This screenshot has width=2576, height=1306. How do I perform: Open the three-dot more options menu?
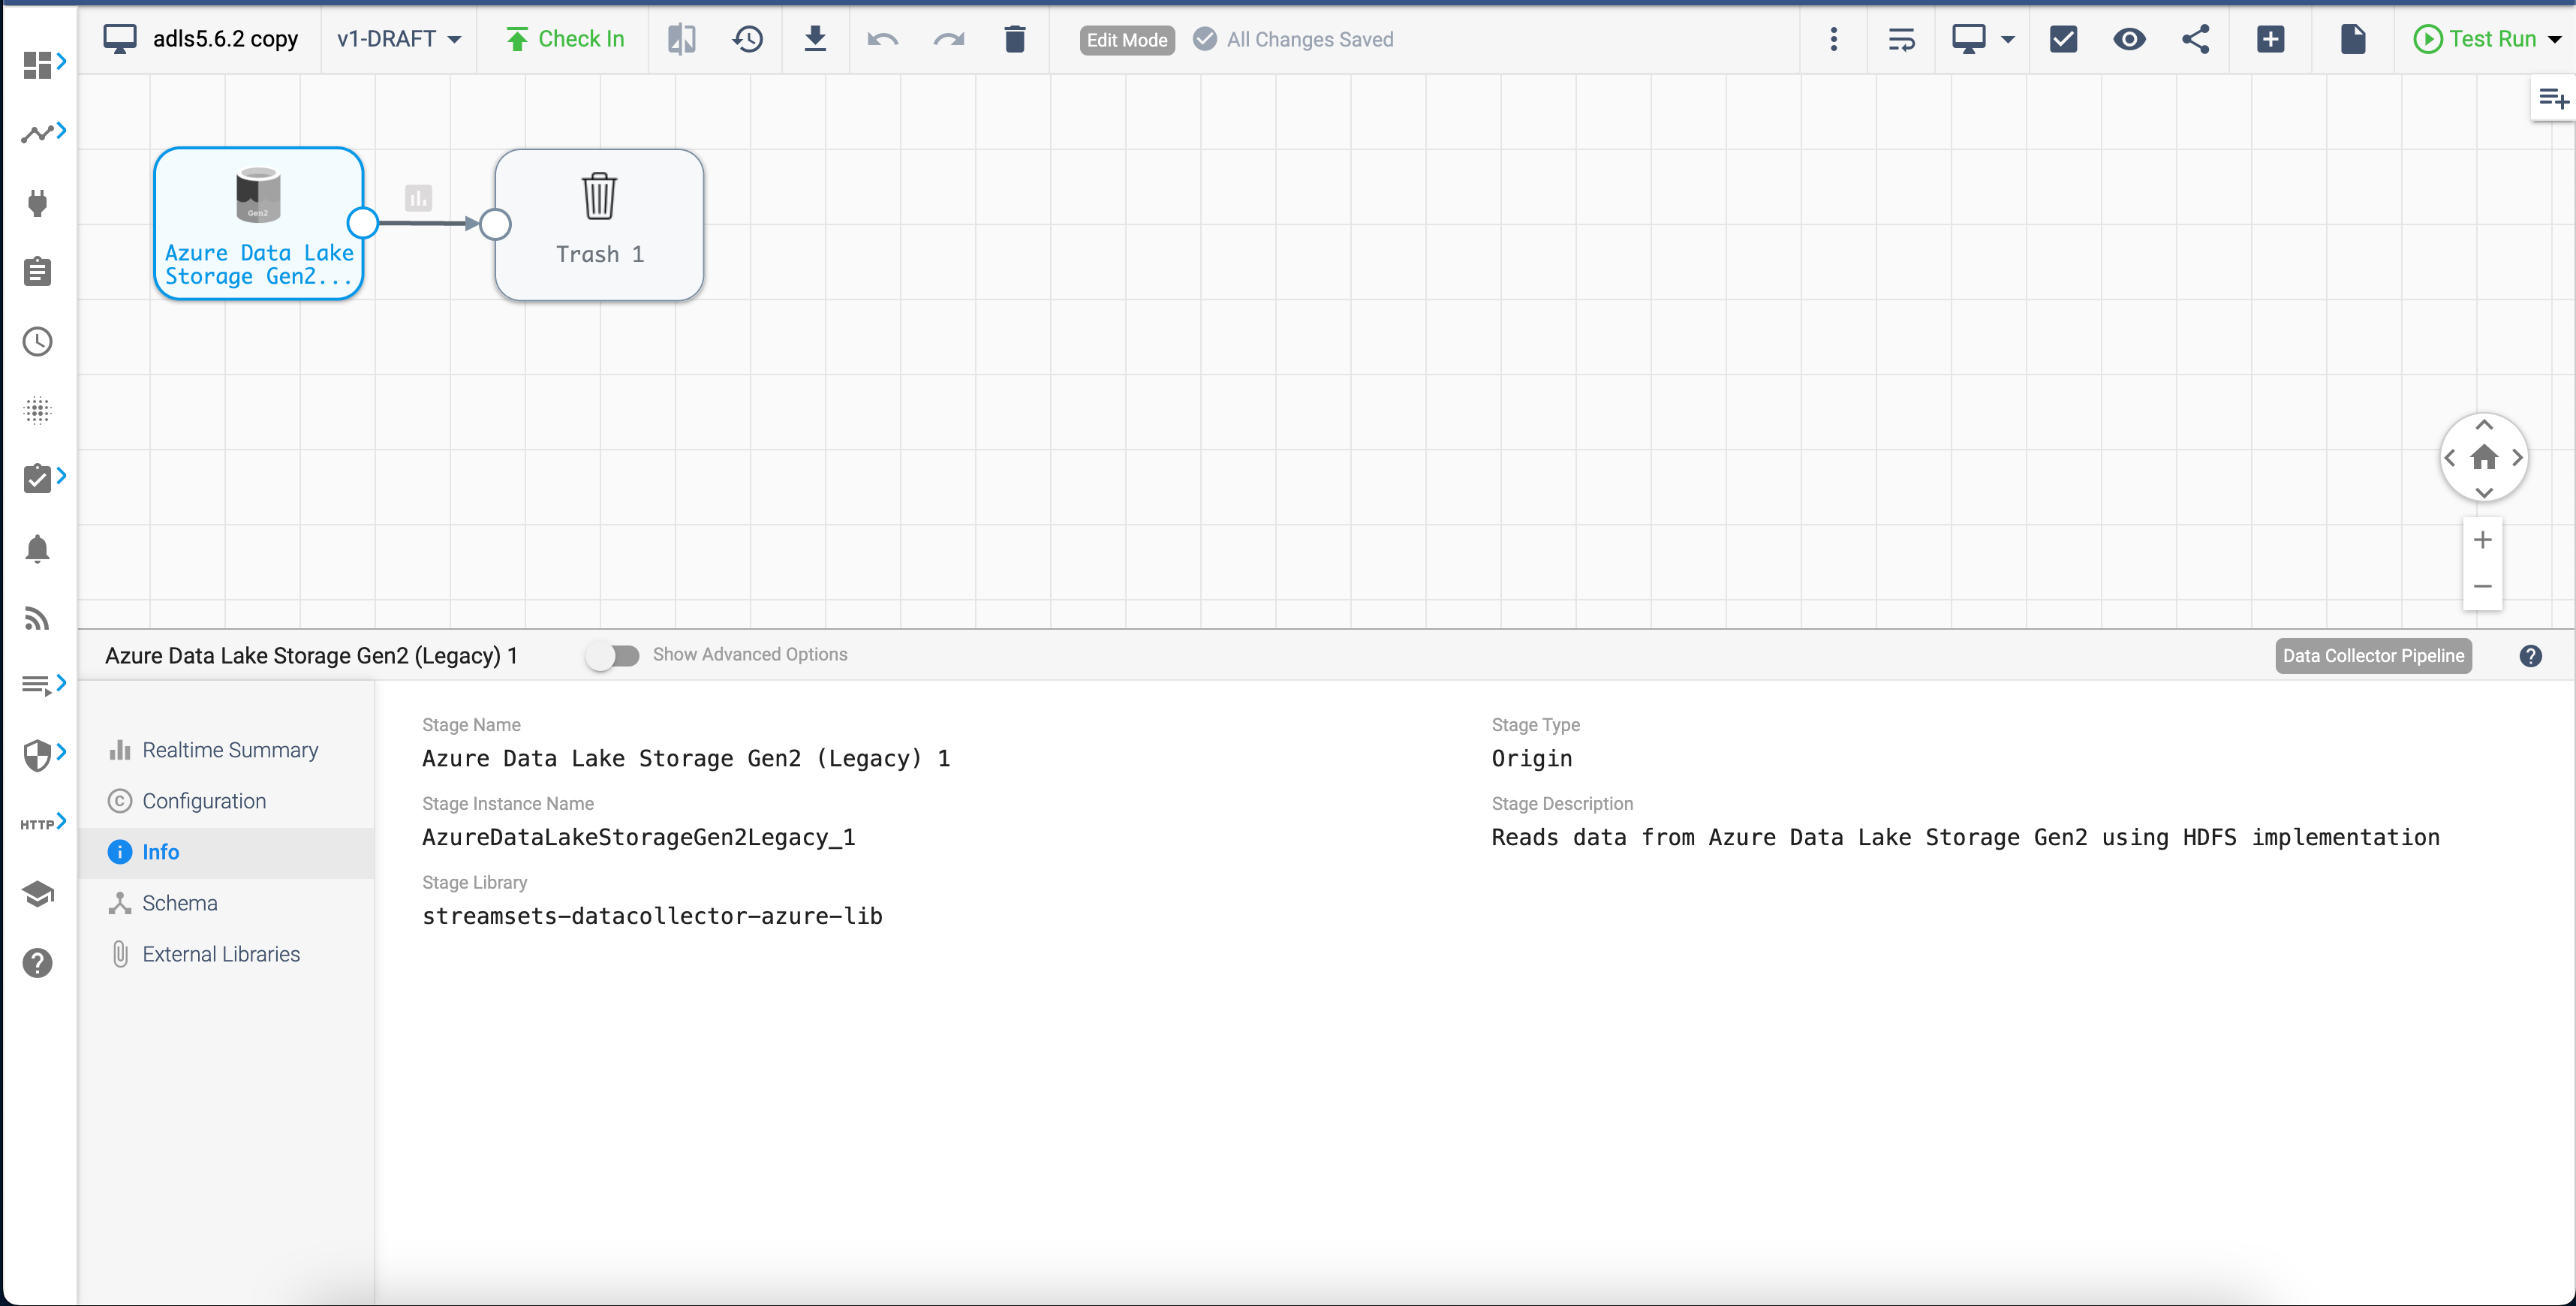click(x=1834, y=39)
